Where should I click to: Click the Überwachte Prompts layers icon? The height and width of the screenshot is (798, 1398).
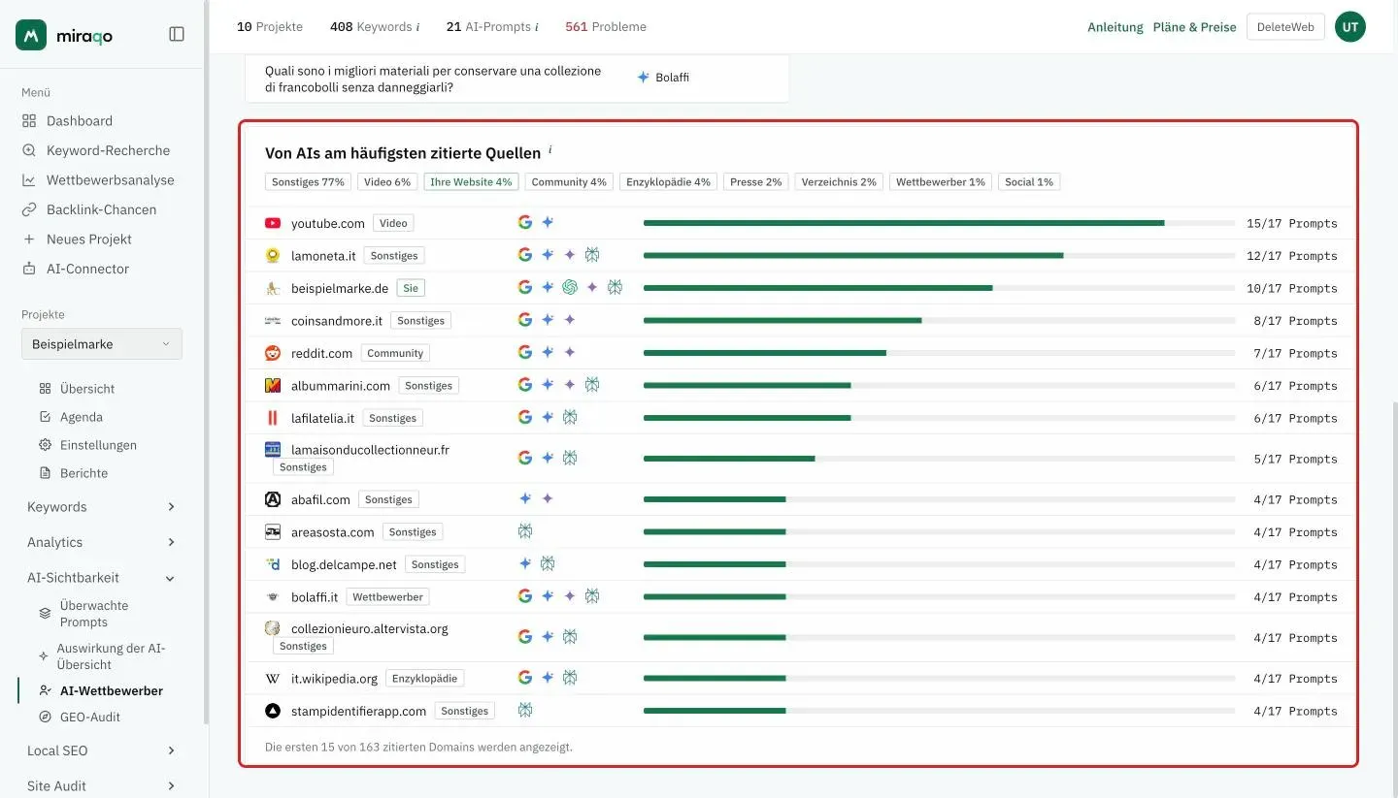pos(45,614)
